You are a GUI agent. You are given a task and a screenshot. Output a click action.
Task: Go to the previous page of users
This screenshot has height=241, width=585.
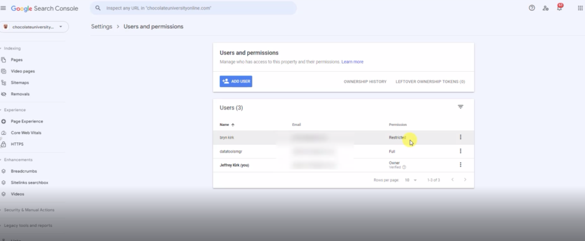pyautogui.click(x=452, y=179)
